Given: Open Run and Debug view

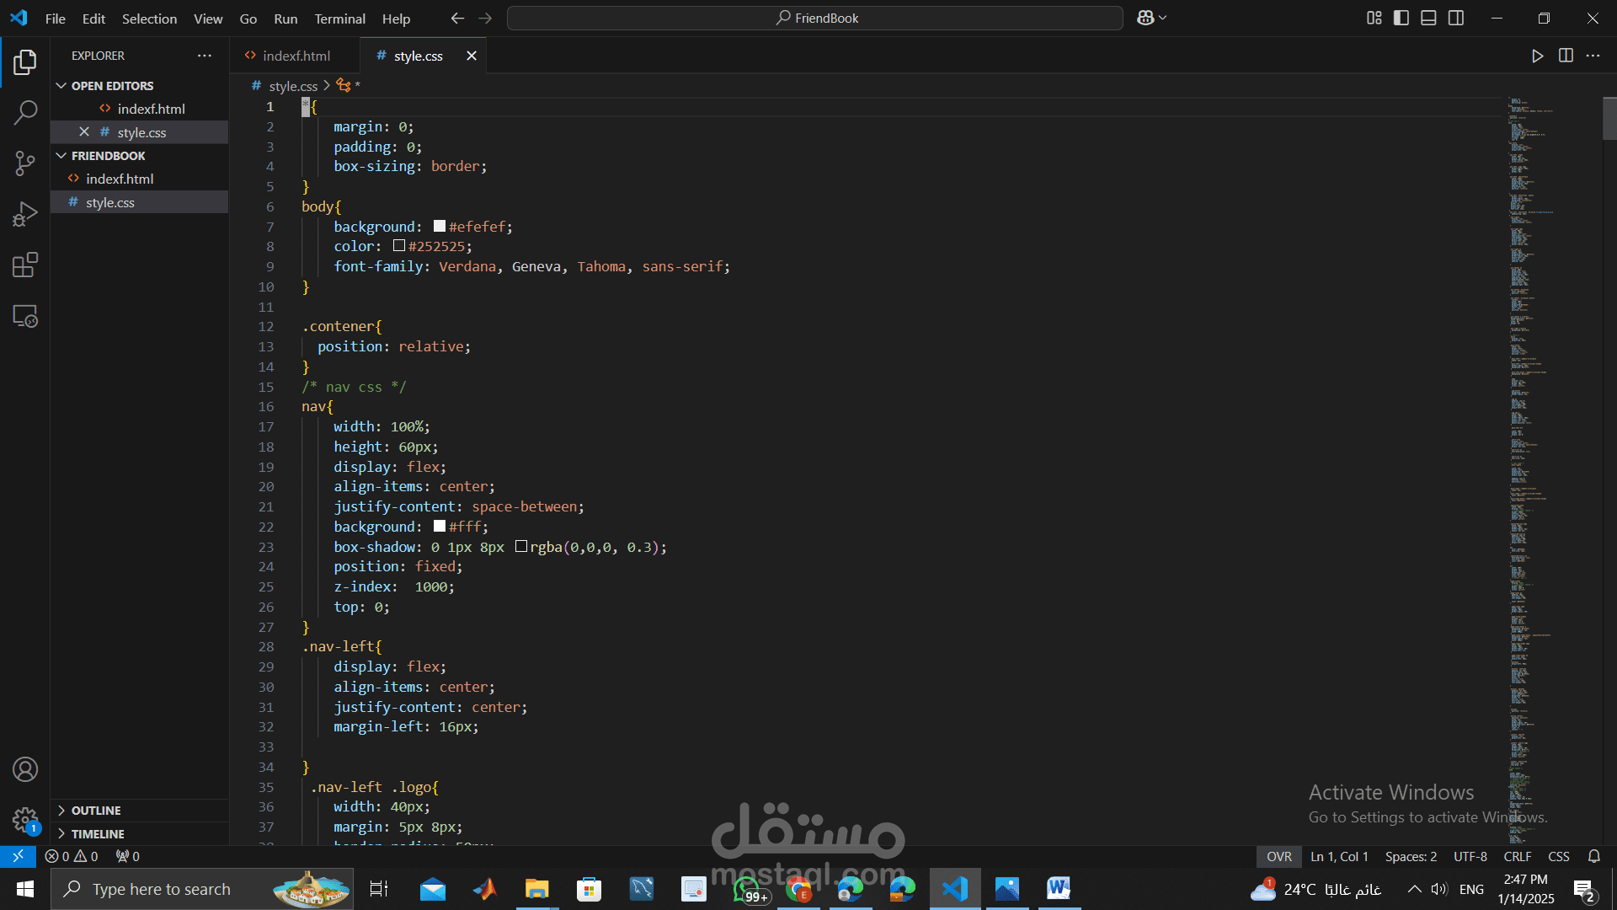Looking at the screenshot, I should (25, 214).
